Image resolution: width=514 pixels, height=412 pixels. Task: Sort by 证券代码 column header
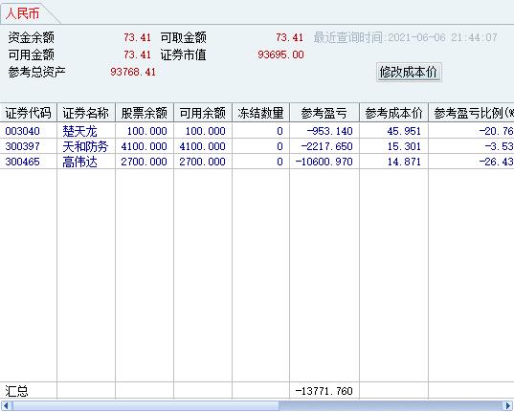coord(28,113)
